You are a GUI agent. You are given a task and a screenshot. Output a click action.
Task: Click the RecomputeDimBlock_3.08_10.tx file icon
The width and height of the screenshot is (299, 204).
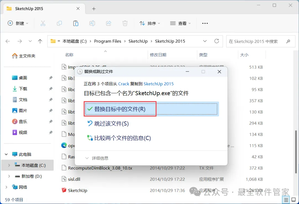click(64, 168)
